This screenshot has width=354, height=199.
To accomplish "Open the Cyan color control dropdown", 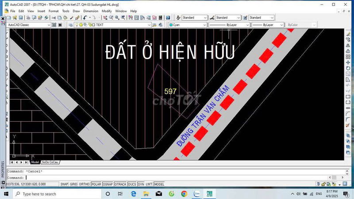I will pos(205,25).
